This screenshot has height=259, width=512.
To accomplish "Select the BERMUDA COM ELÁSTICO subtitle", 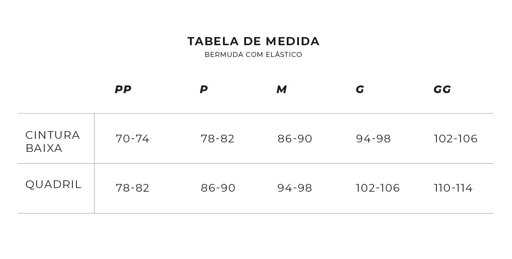I will pyautogui.click(x=253, y=55).
